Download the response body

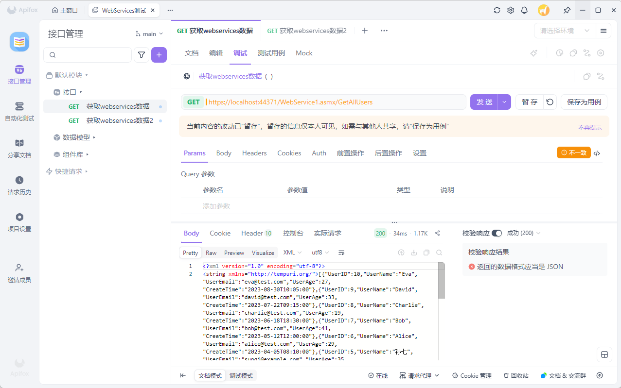tap(414, 253)
